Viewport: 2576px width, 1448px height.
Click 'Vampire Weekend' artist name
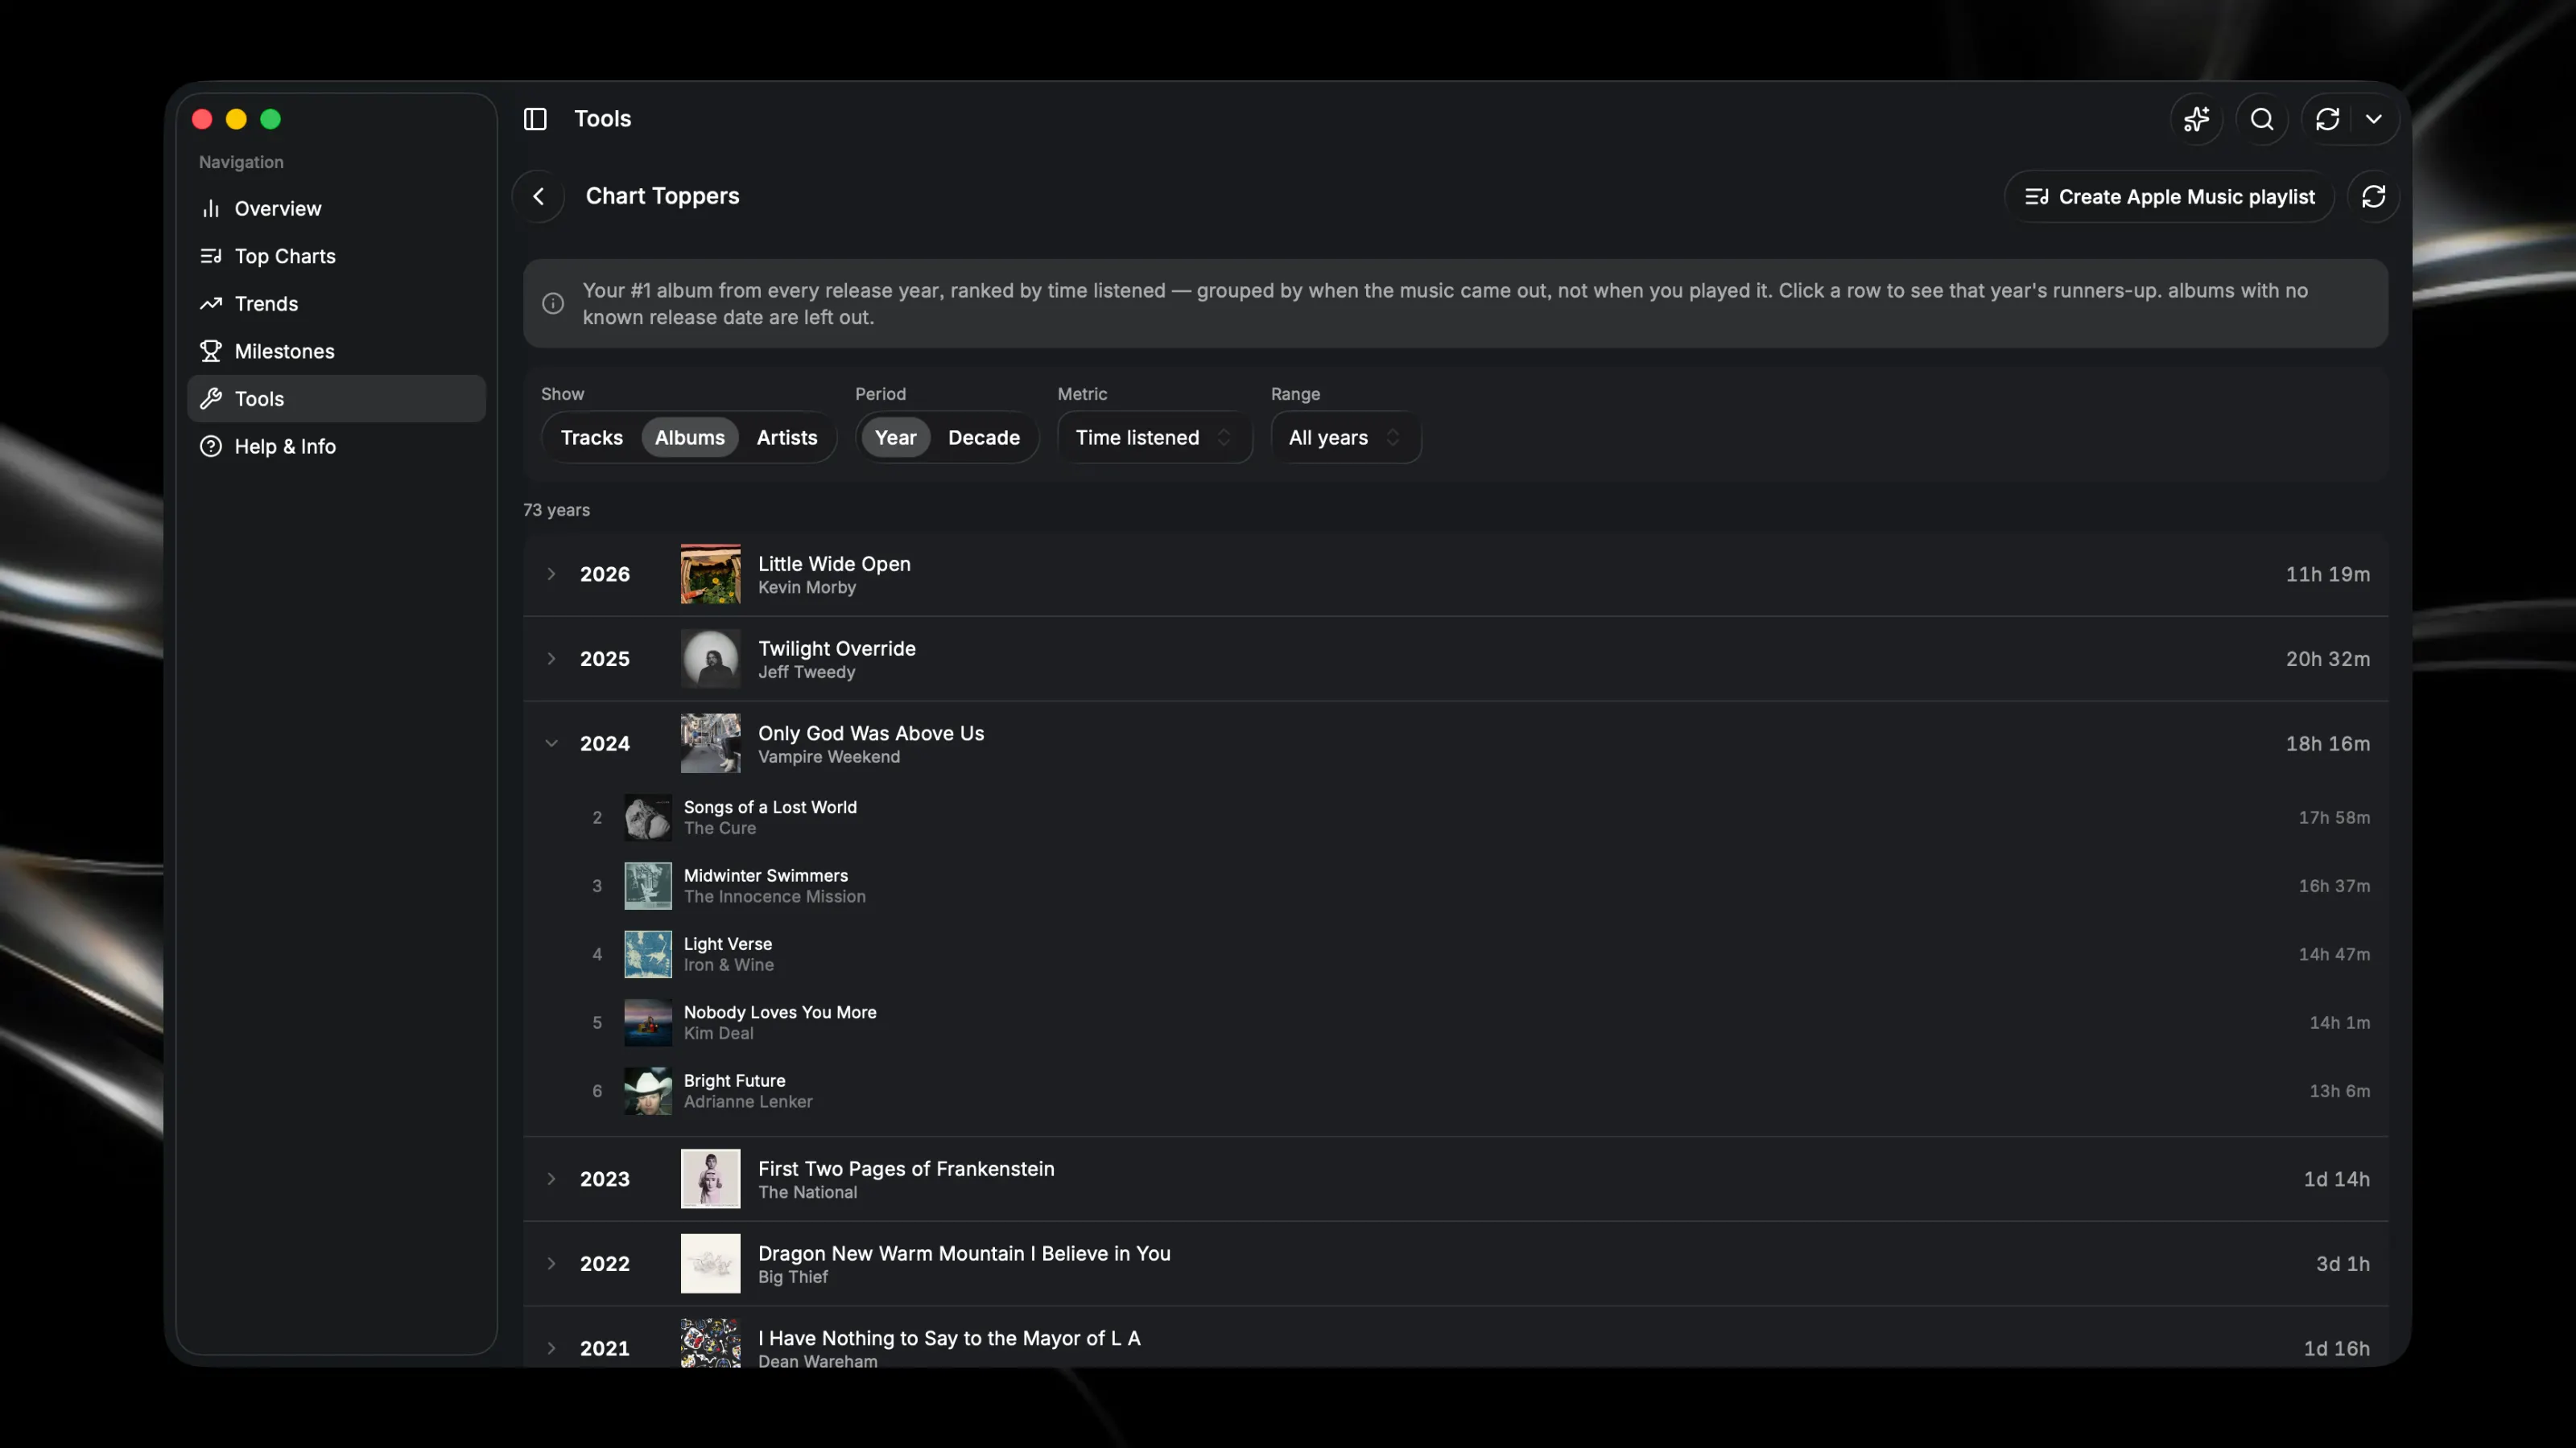click(x=829, y=758)
